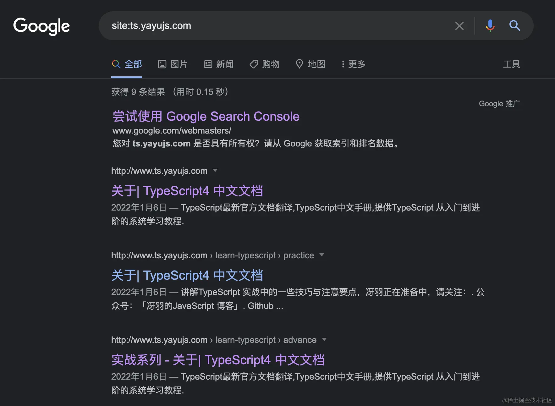Click the colored magnifier icon beside 全部
555x406 pixels.
[x=116, y=64]
